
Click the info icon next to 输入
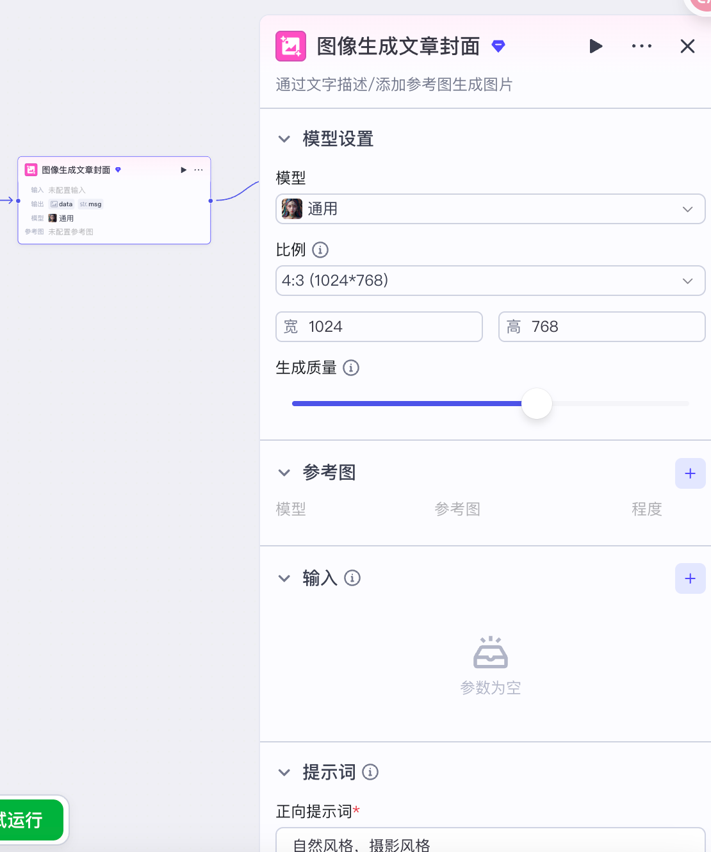(x=352, y=578)
